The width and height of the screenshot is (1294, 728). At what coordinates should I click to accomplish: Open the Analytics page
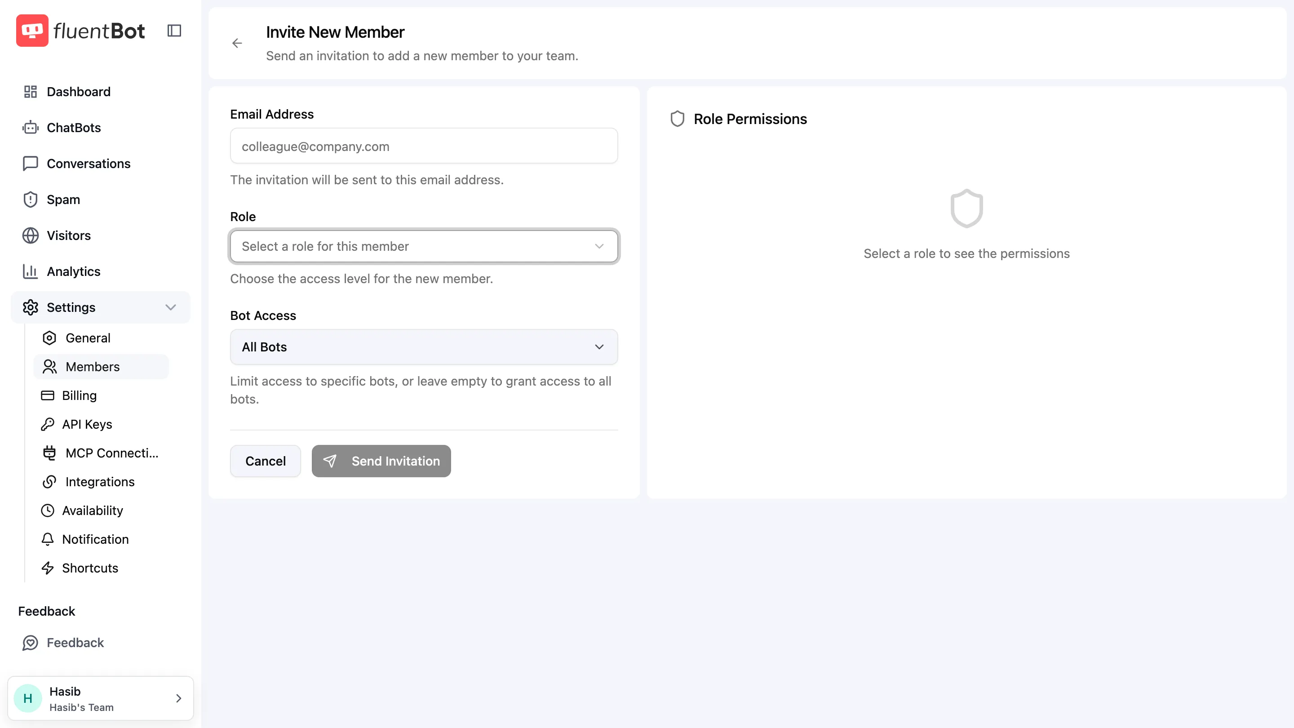[101, 271]
